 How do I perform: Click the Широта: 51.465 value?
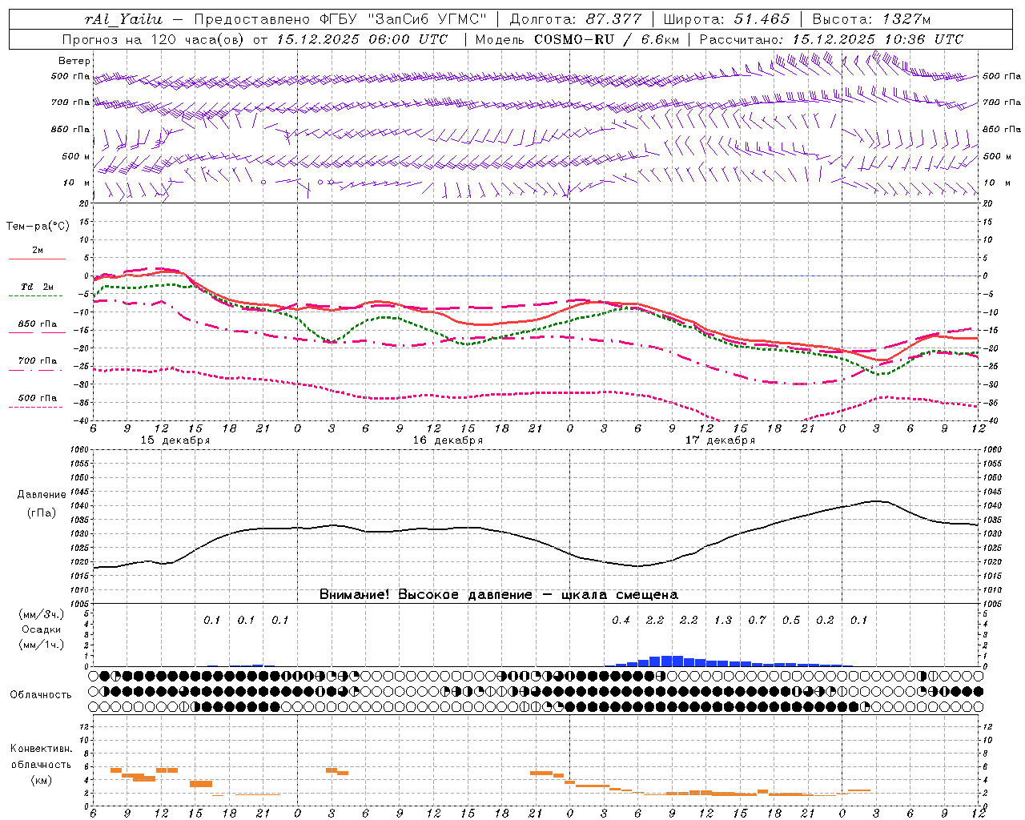(726, 19)
